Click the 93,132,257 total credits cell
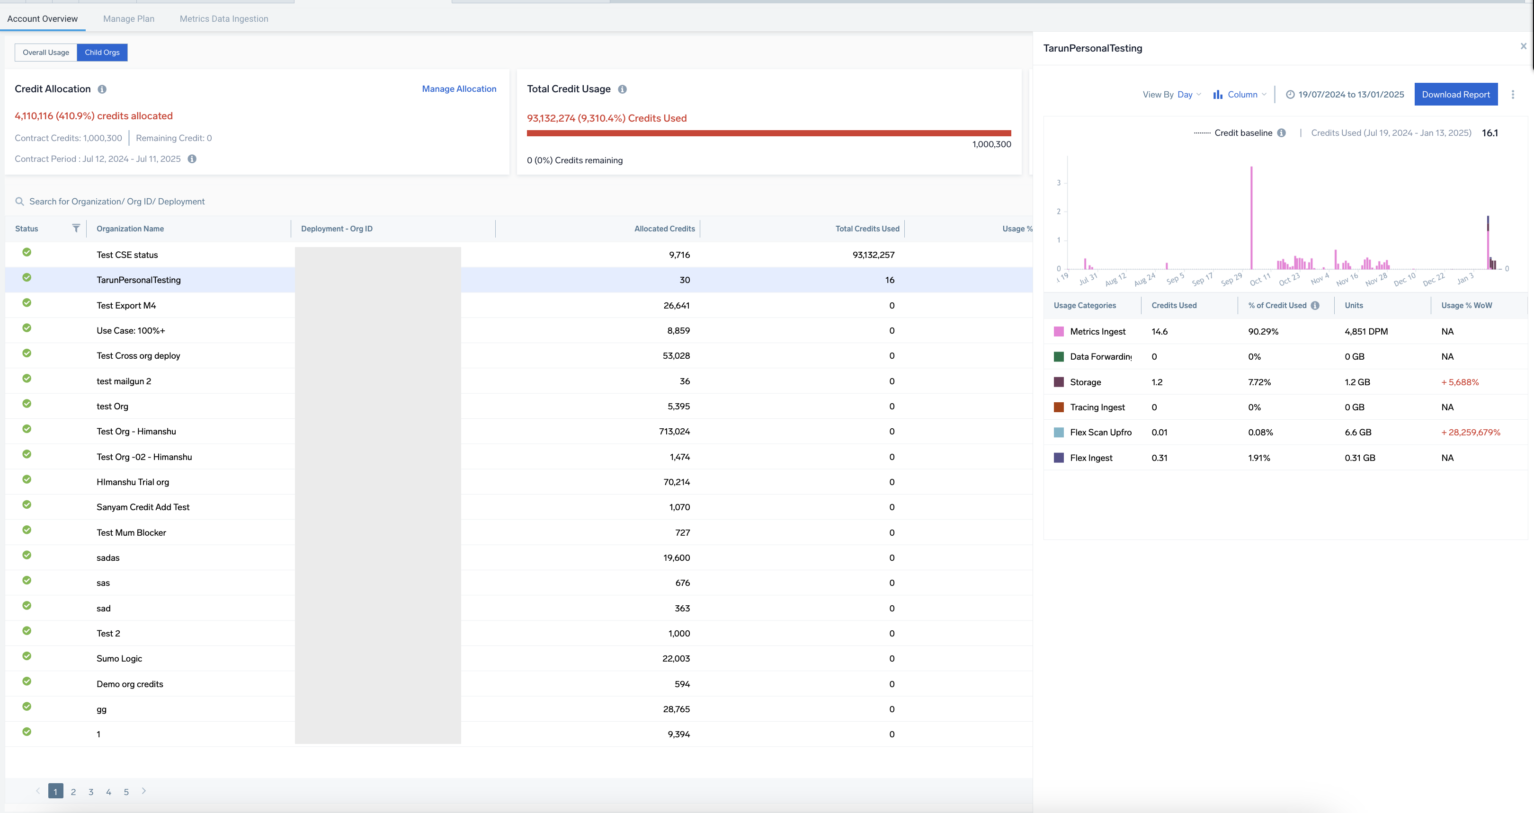The height and width of the screenshot is (813, 1534). tap(874, 255)
